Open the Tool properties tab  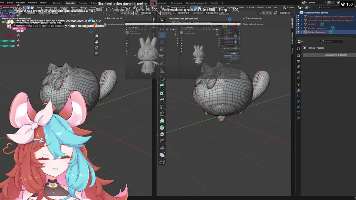click(298, 49)
